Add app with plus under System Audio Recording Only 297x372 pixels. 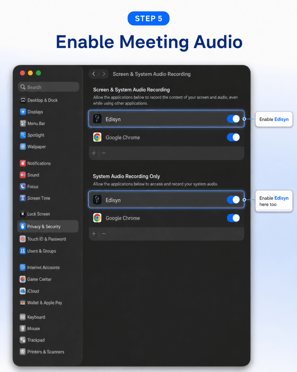94,234
